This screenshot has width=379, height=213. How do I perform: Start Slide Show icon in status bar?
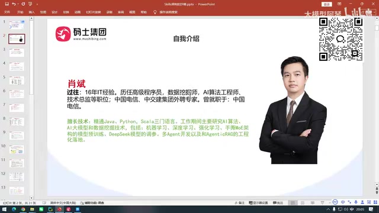[322, 203]
